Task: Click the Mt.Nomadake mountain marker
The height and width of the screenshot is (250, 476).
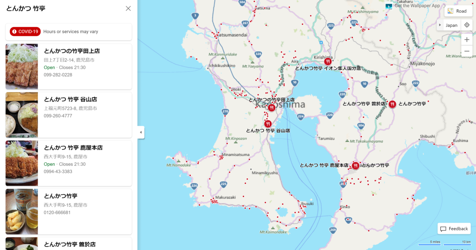Action: (x=178, y=161)
